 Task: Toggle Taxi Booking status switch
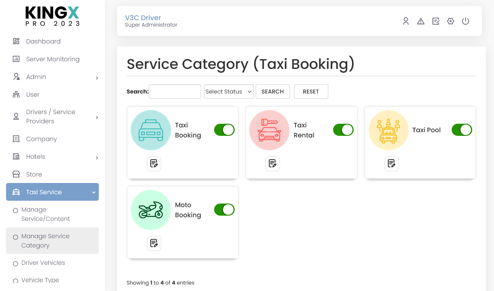[x=224, y=130]
